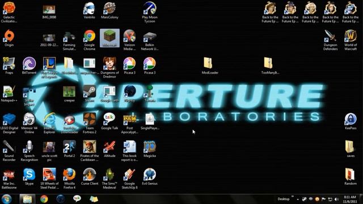Open the IMG_0098 image file
This screenshot has width=363, height=204.
point(49,12)
